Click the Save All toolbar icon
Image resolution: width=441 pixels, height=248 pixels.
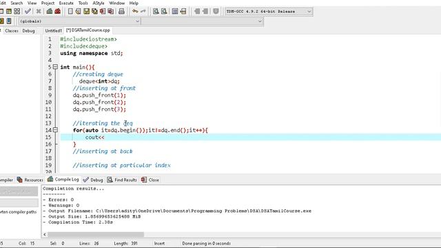(x=94, y=11)
